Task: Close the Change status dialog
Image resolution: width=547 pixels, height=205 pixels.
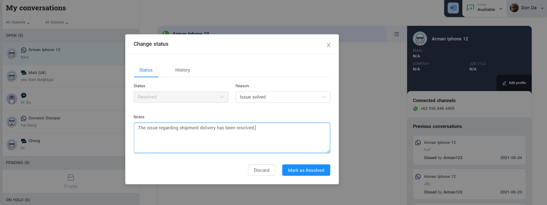Action: (328, 45)
